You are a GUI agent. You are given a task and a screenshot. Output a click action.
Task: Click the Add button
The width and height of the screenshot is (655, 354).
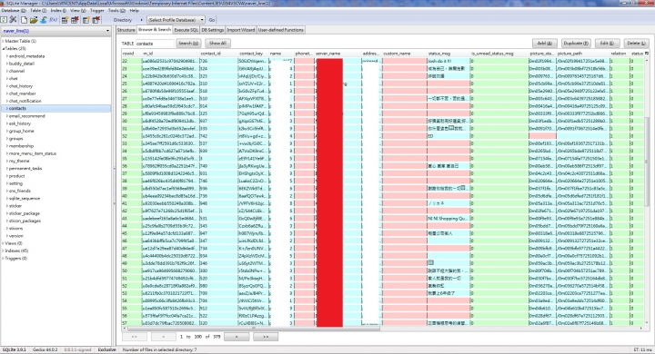(x=545, y=43)
